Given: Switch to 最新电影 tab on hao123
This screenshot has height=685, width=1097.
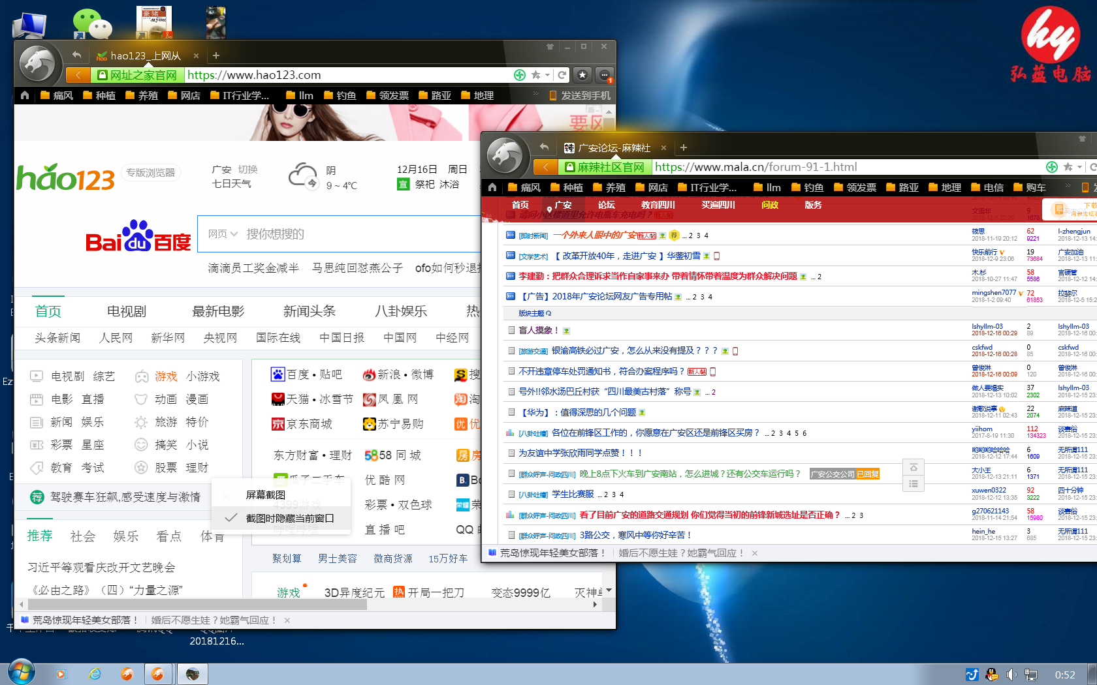Looking at the screenshot, I should coord(218,311).
